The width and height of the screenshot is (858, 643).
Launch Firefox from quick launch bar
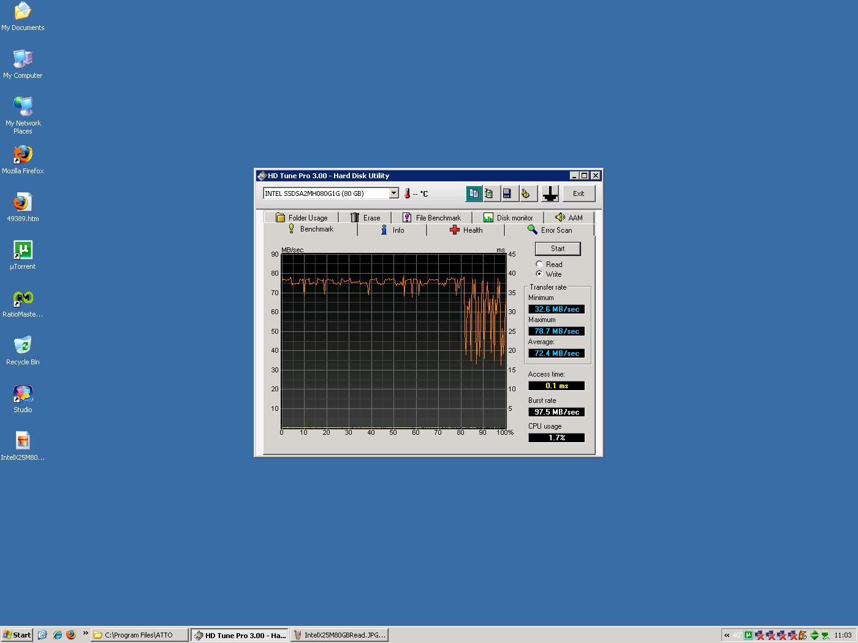70,635
